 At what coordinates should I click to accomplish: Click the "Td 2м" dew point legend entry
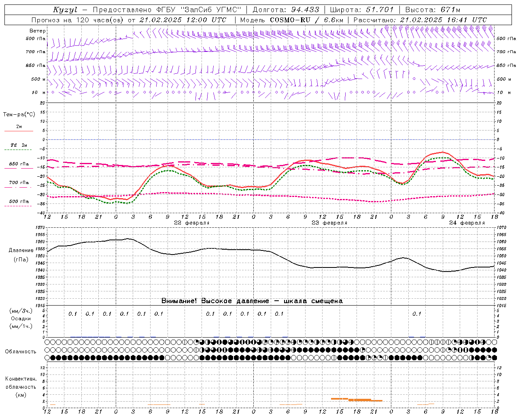click(19, 145)
